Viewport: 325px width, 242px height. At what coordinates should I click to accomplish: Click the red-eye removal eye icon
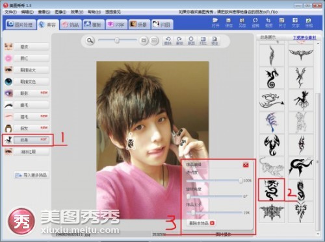click(x=8, y=152)
